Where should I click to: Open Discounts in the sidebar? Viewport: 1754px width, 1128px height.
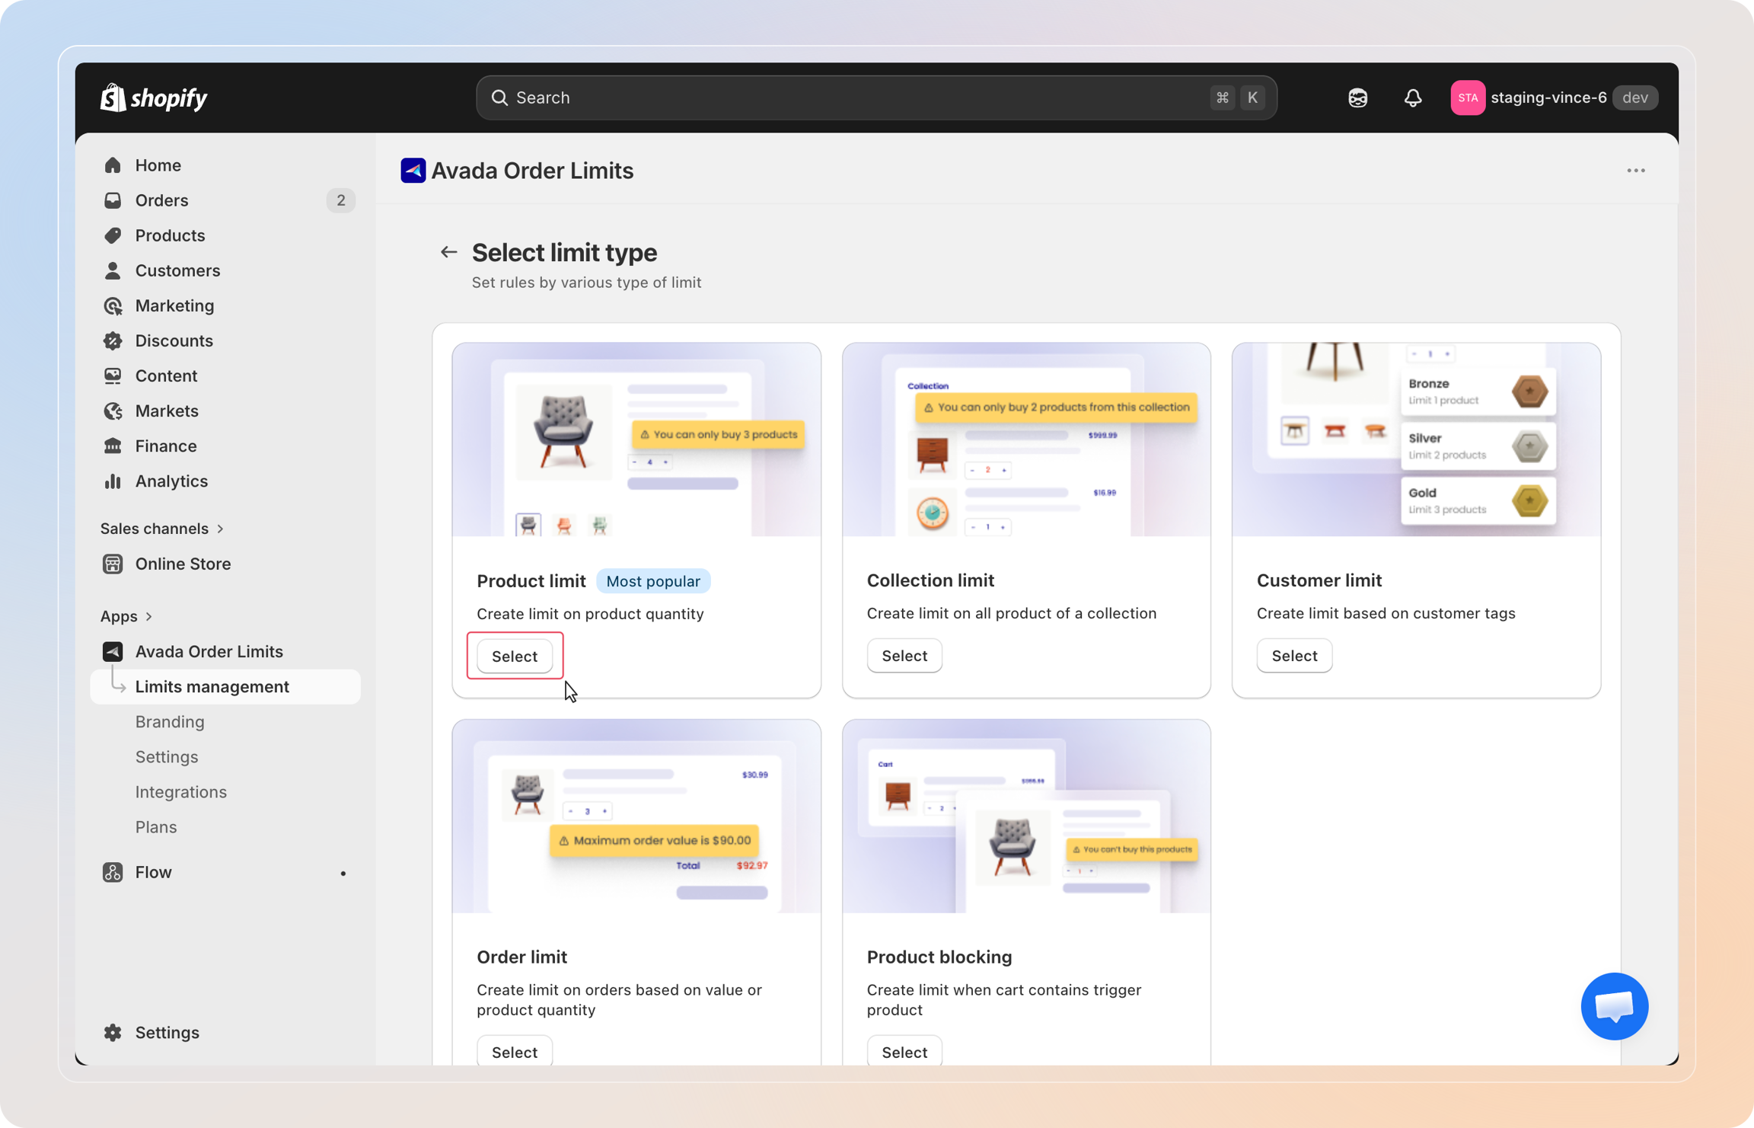click(225, 340)
